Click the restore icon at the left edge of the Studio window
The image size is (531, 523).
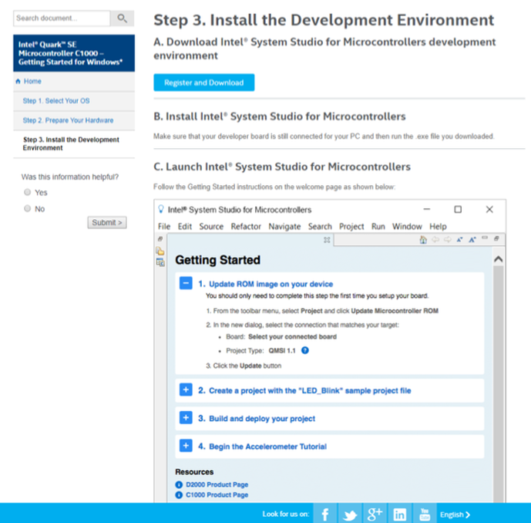click(x=160, y=239)
